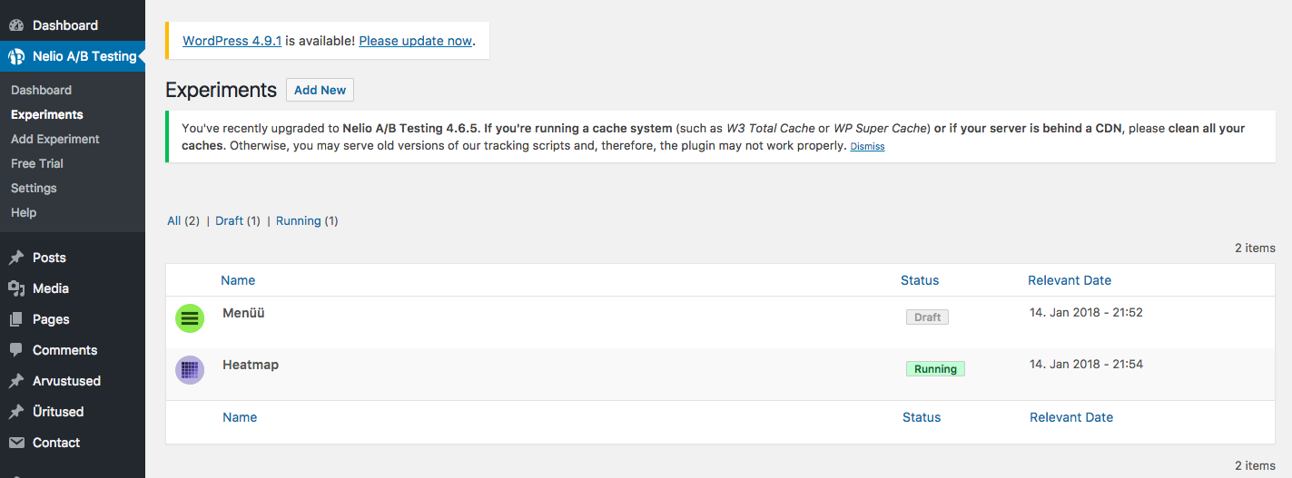The image size is (1292, 478).
Task: Click the date 14. Jan 2018 - 21:52
Action: coord(1086,312)
